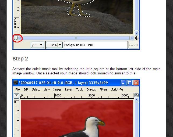Click the Cancel button

click(x=133, y=45)
